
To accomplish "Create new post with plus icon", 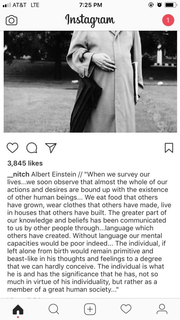I will click(90, 309).
